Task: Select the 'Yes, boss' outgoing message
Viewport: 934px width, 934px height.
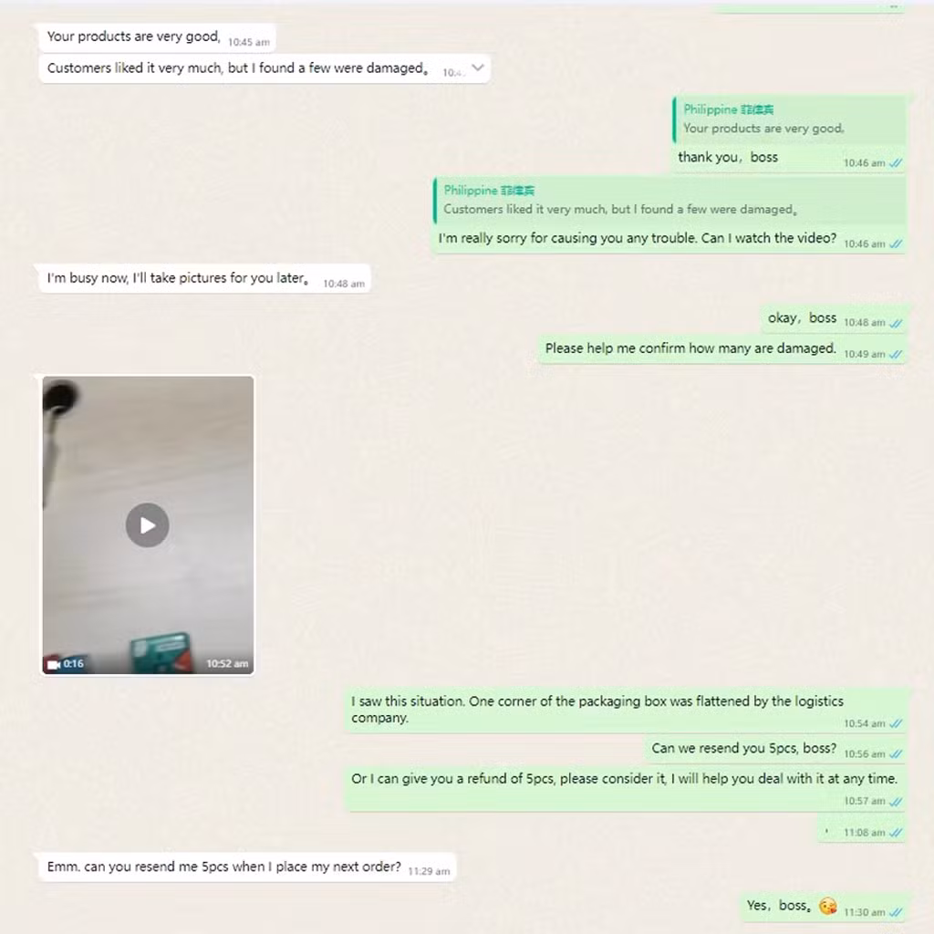Action: coord(824,908)
